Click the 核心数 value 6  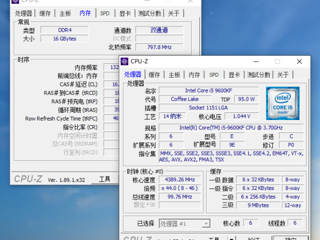click(250, 223)
